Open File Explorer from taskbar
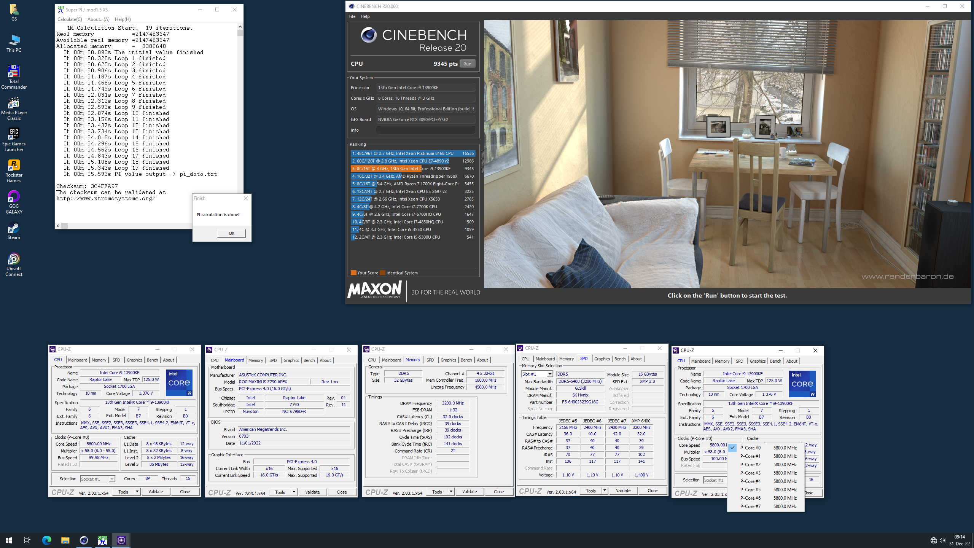The image size is (974, 548). [65, 540]
